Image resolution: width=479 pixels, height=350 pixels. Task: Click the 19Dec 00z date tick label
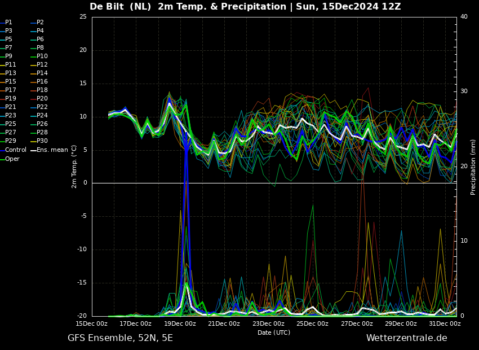(180, 324)
